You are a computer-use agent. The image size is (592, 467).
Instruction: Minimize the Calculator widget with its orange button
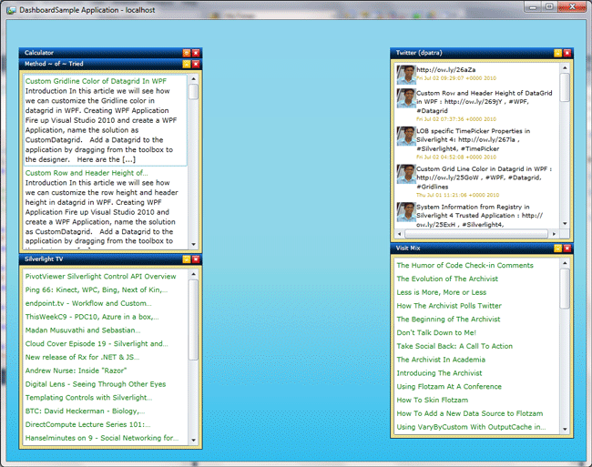pos(187,53)
